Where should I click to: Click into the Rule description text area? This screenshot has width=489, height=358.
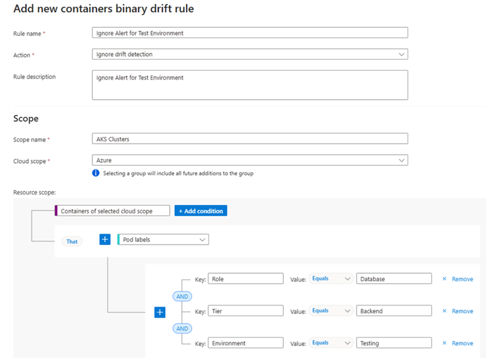pos(250,85)
